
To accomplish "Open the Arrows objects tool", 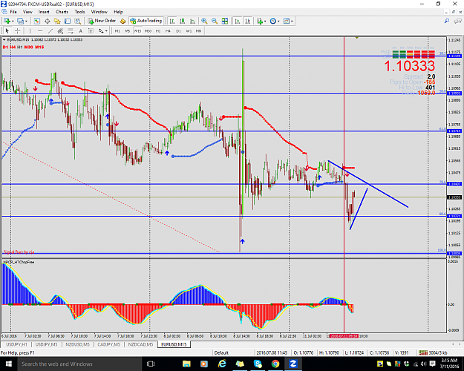I will [x=101, y=30].
